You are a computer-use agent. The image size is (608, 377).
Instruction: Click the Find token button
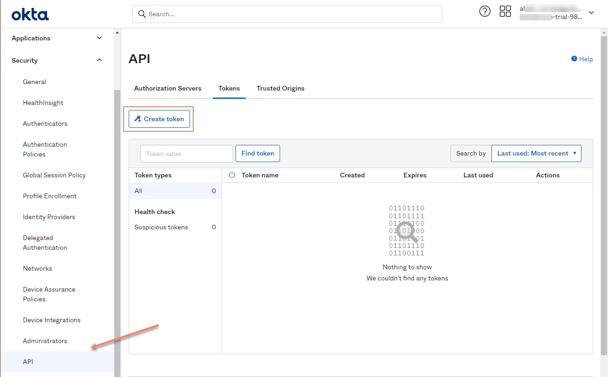pos(257,153)
